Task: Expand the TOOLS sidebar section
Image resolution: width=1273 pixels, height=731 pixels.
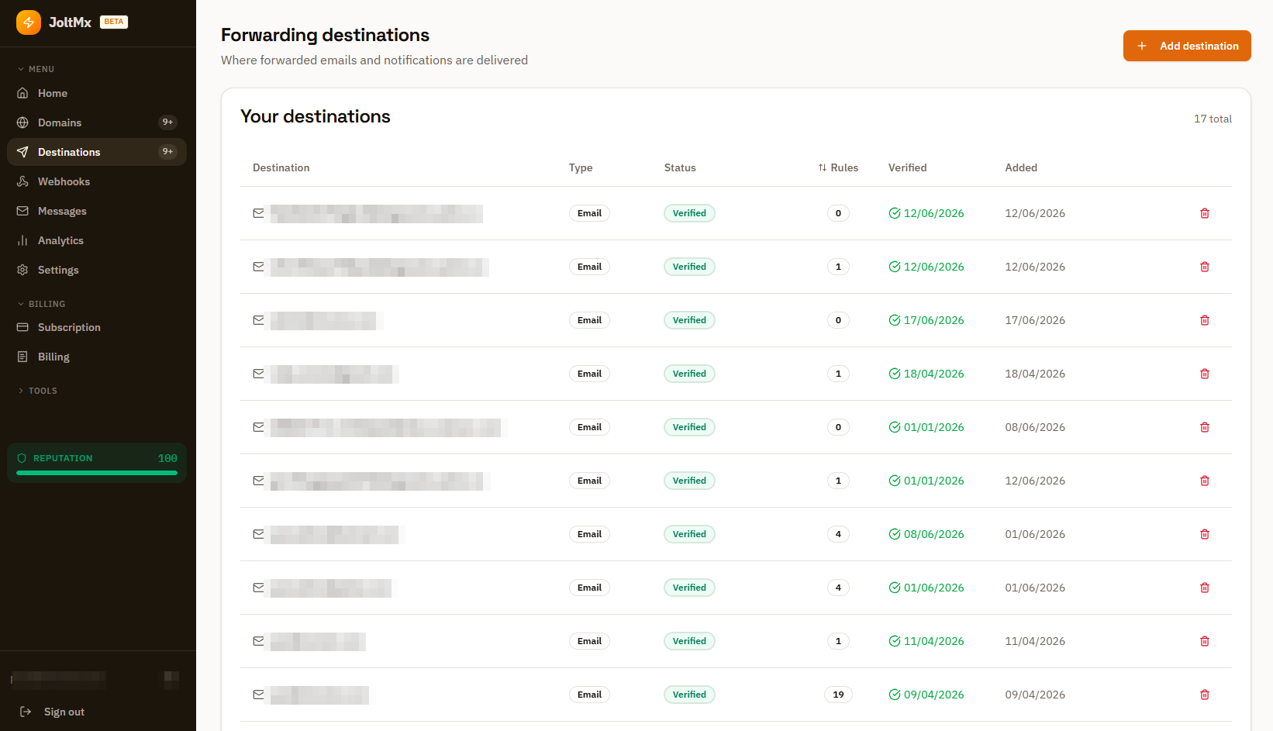Action: [37, 391]
